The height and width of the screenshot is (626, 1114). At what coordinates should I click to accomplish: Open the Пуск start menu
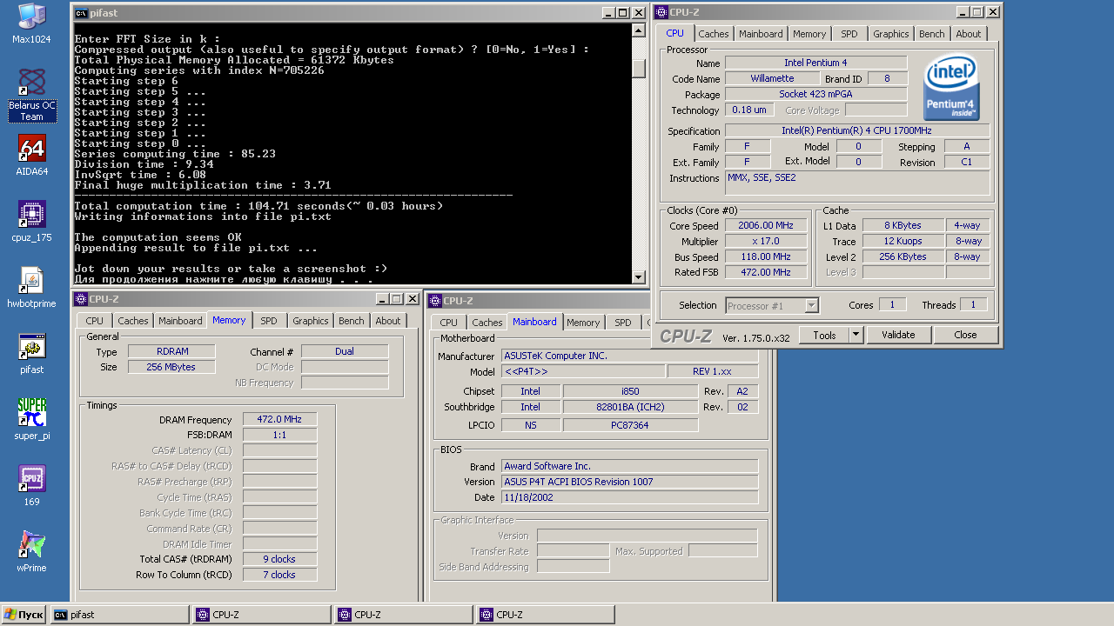23,615
